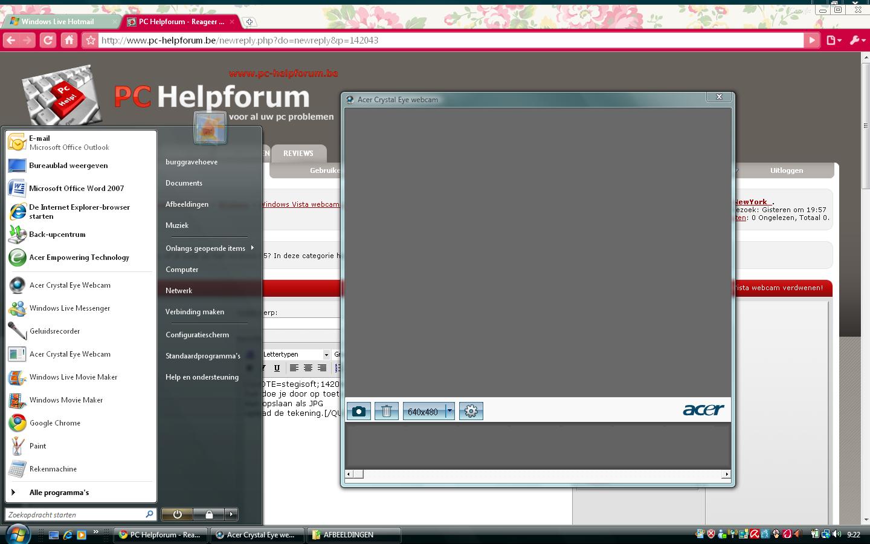Open the webcam gear settings icon
This screenshot has width=870, height=544.
point(471,412)
